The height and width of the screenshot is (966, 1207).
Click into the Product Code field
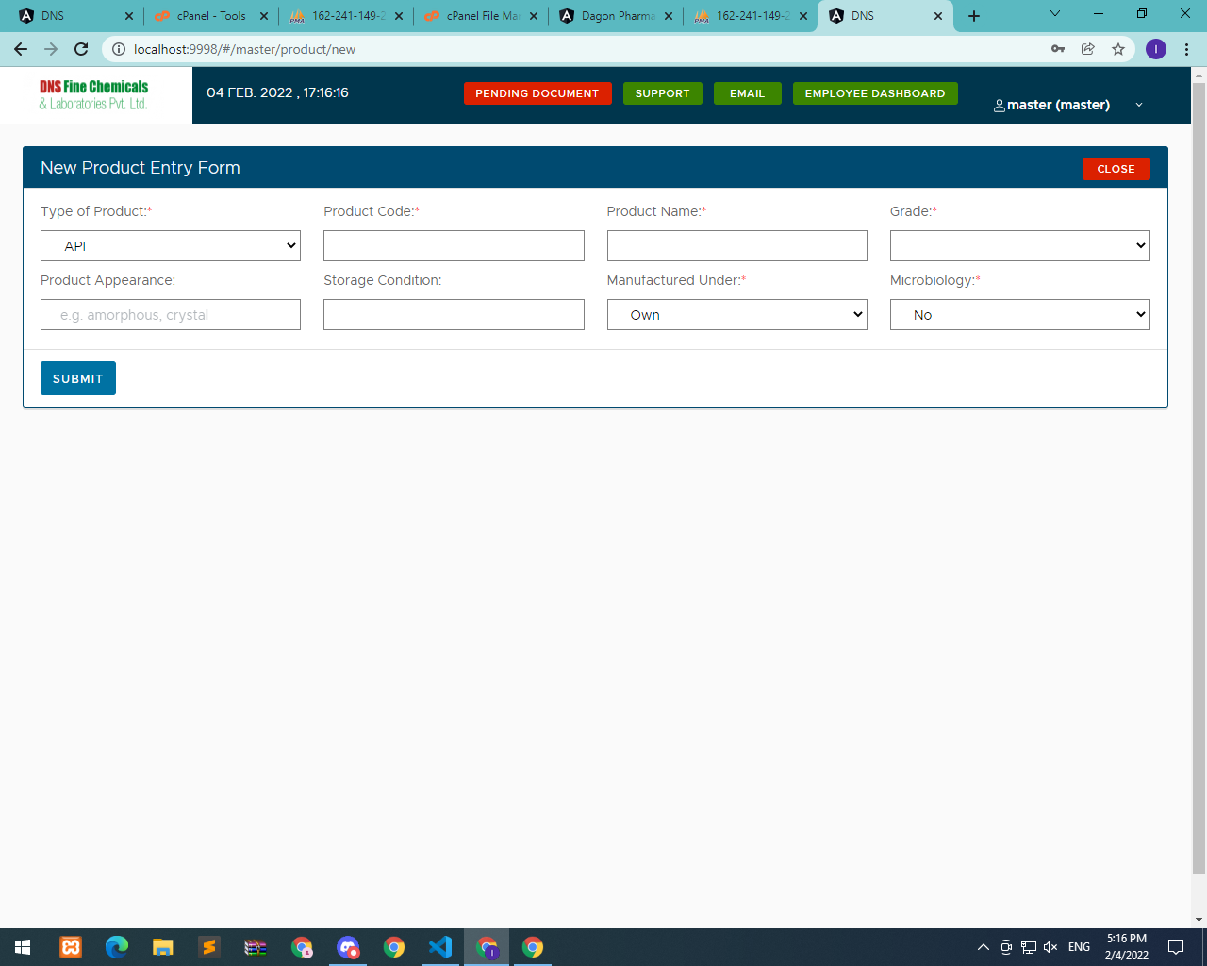click(454, 246)
